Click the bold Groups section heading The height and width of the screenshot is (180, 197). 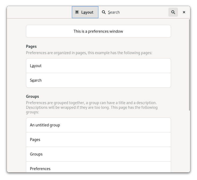(32, 97)
